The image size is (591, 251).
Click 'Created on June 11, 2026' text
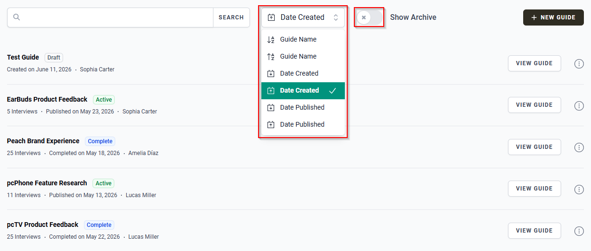pos(39,69)
